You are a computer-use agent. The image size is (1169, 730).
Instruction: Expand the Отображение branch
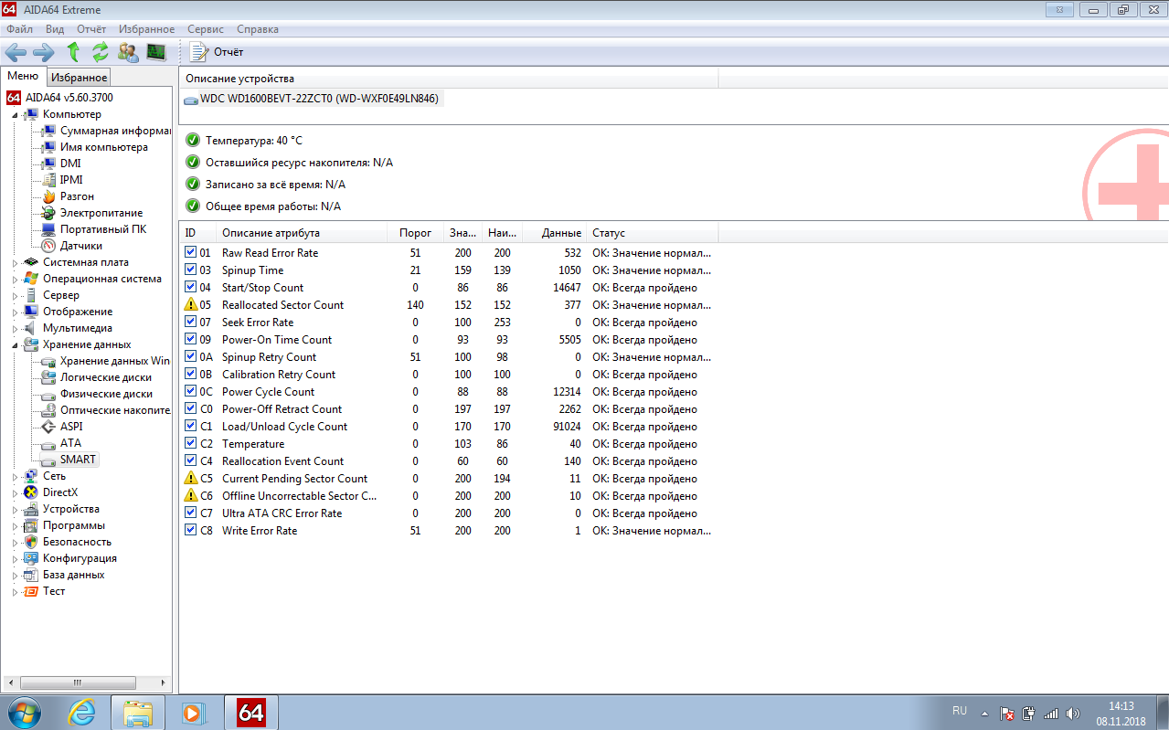[15, 312]
